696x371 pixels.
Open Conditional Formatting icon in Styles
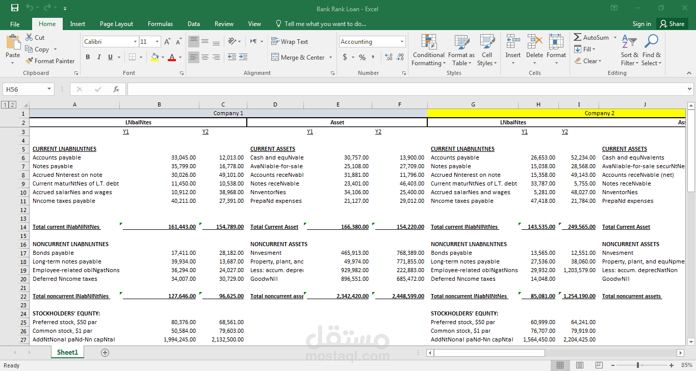[x=428, y=42]
